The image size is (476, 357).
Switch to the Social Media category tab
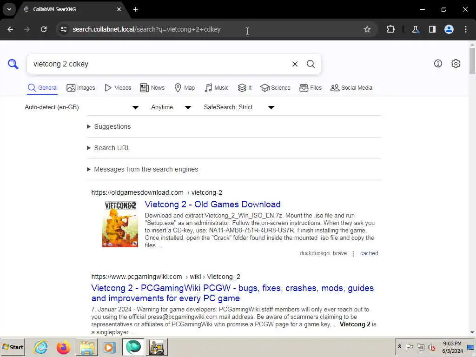(351, 88)
